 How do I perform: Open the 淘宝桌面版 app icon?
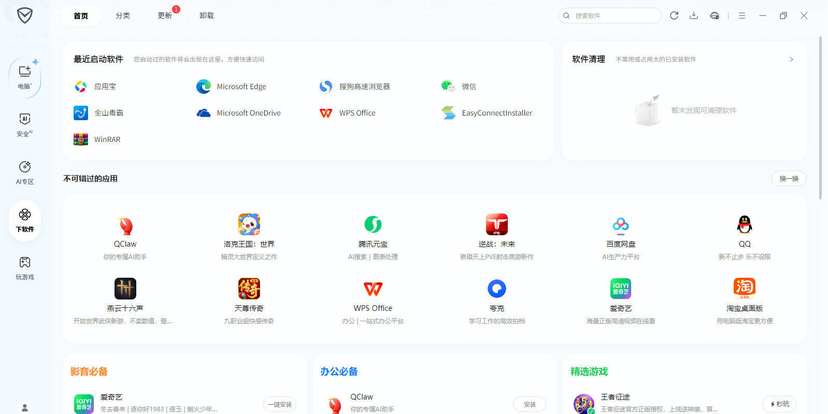pos(744,289)
